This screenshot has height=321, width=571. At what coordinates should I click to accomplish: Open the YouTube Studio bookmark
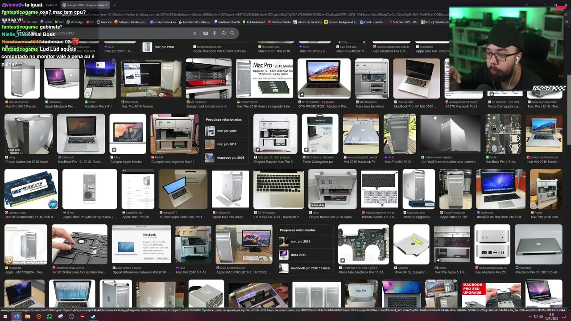tap(279, 22)
